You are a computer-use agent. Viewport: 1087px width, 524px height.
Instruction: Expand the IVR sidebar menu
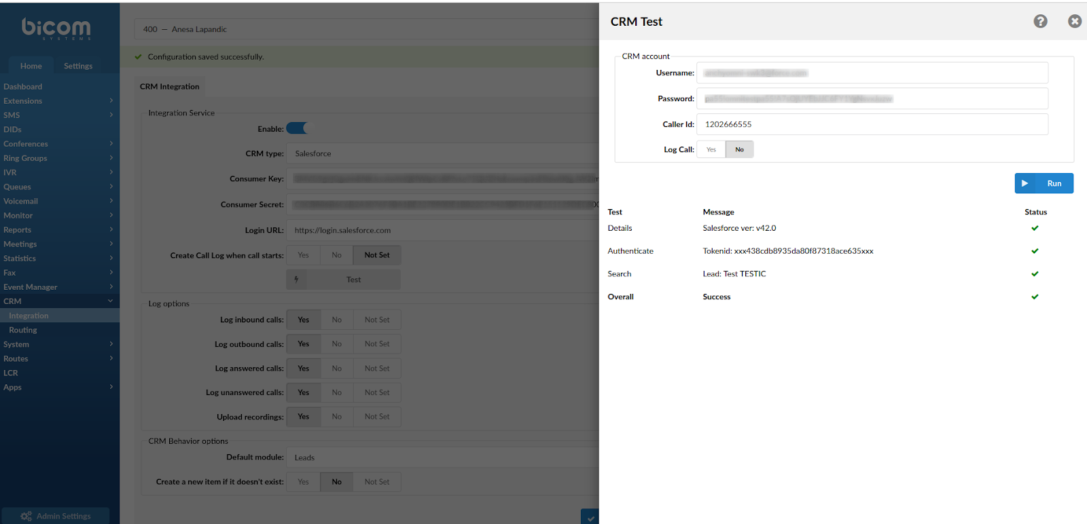tap(58, 172)
